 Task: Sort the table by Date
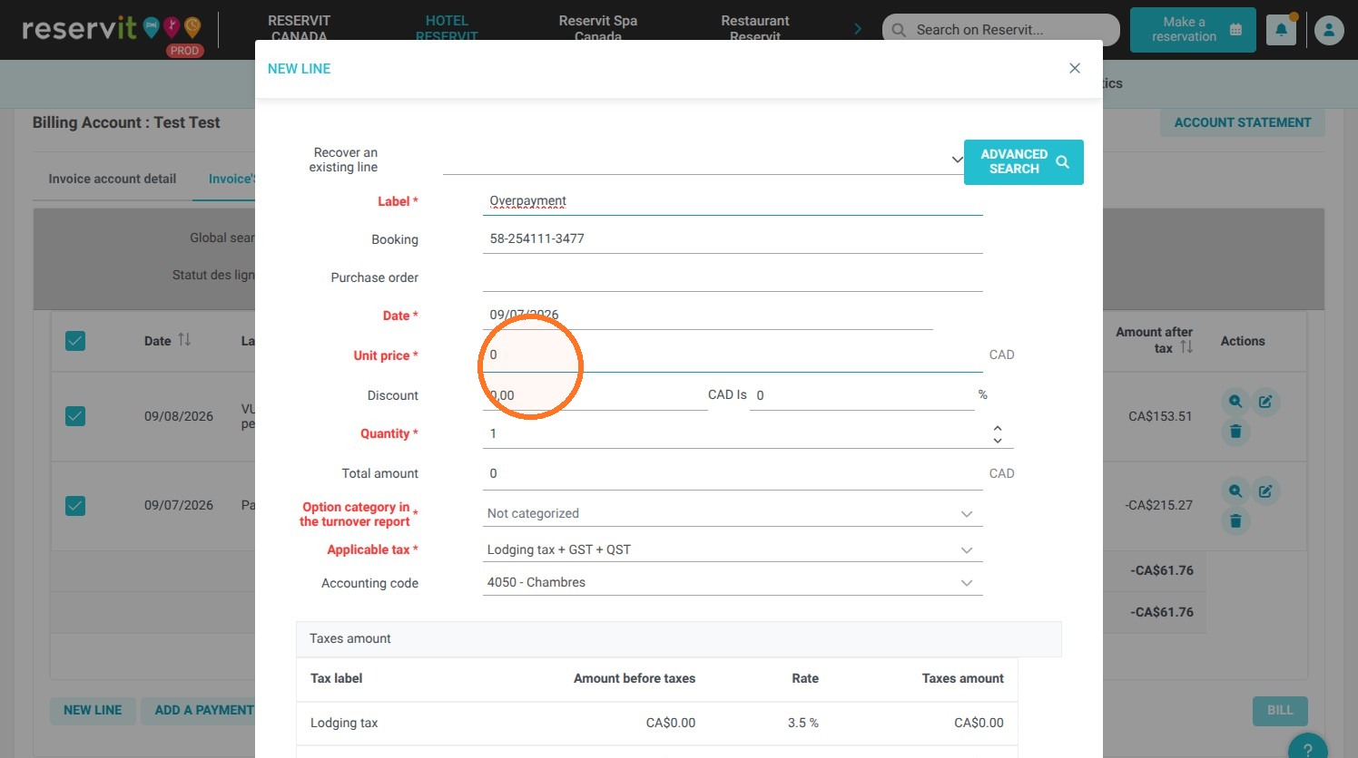[184, 340]
